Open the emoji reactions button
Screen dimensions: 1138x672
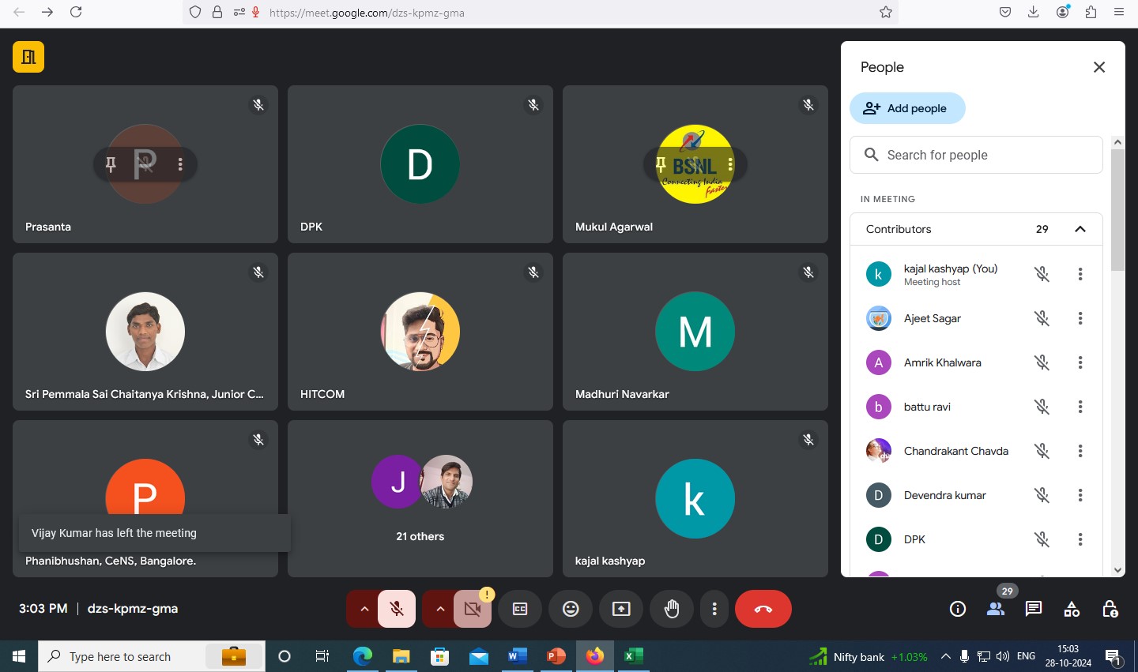[x=571, y=609]
